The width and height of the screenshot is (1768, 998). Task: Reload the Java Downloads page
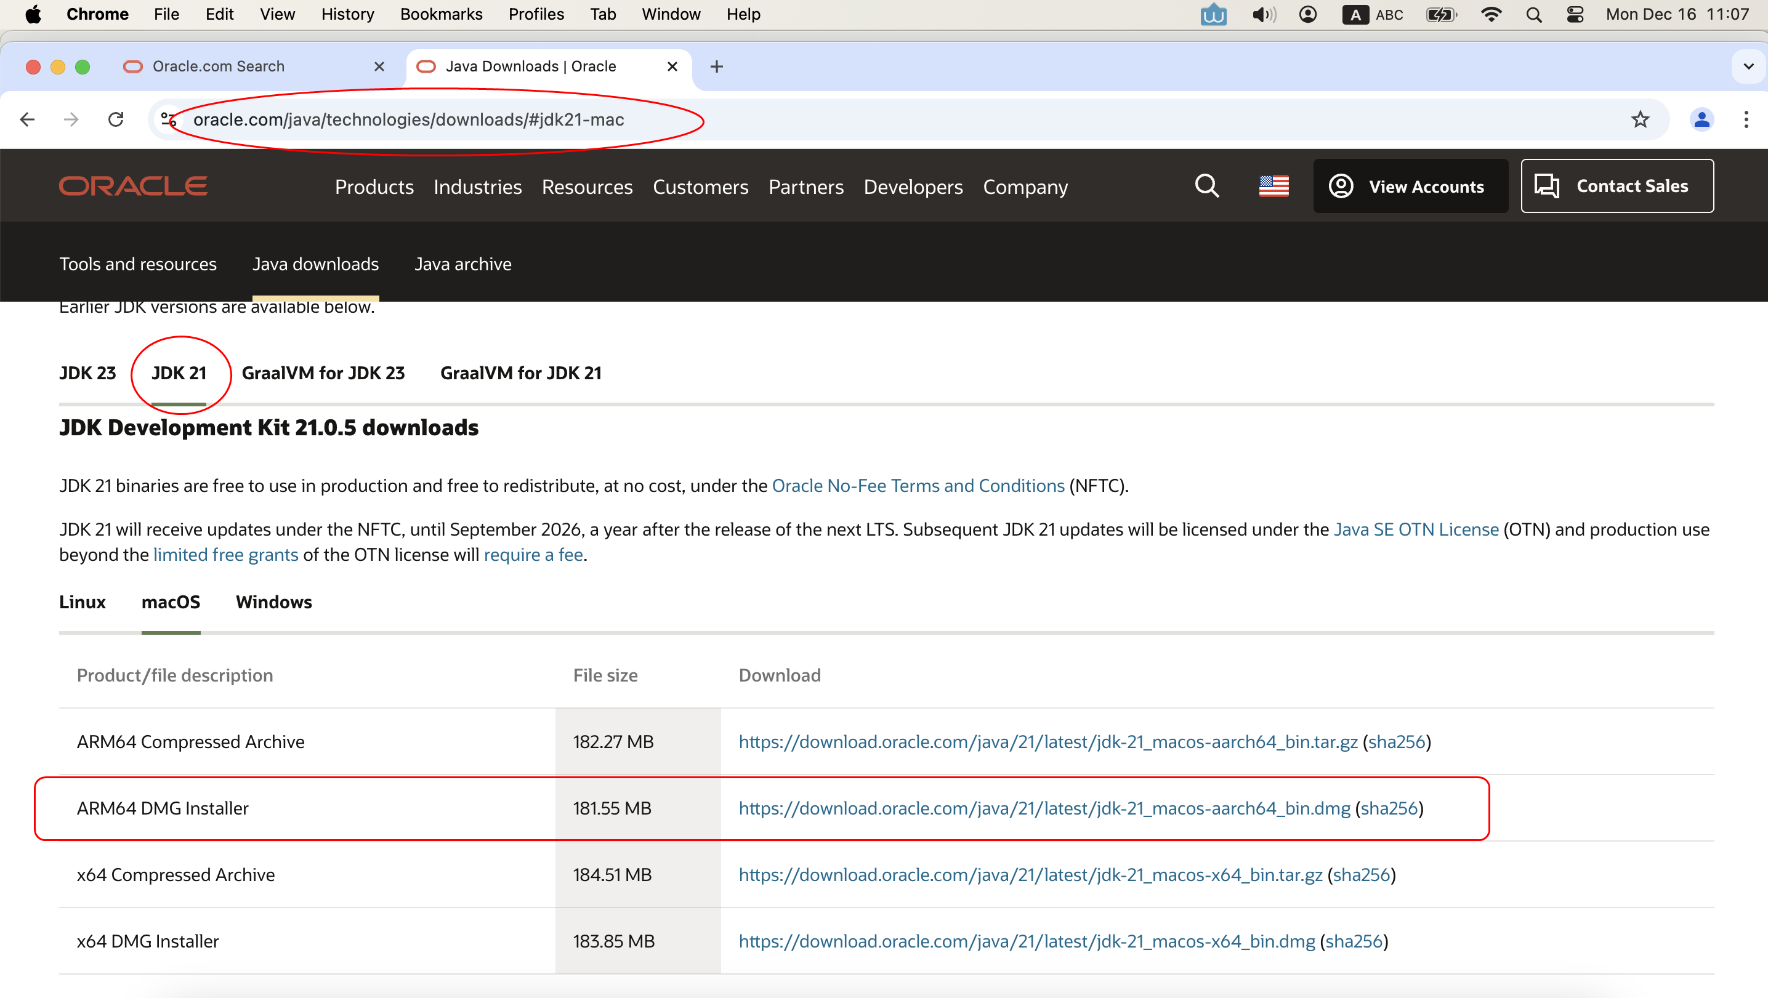(116, 119)
